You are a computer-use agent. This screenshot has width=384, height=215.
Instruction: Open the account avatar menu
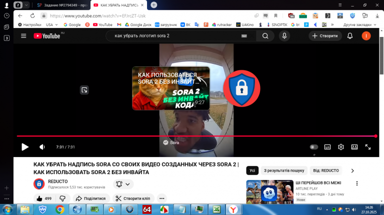pos(366,36)
